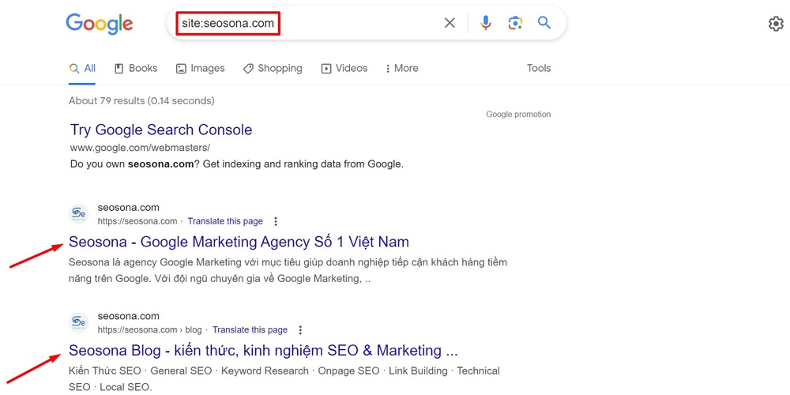The width and height of the screenshot is (790, 395).
Task: Translate the seosona.com homepage result
Action: pos(225,221)
